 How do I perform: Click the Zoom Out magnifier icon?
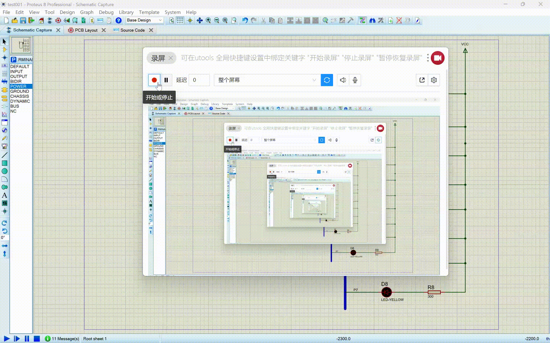coord(217,21)
